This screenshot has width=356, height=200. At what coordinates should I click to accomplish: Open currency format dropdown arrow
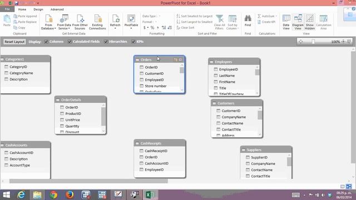tap(148, 28)
